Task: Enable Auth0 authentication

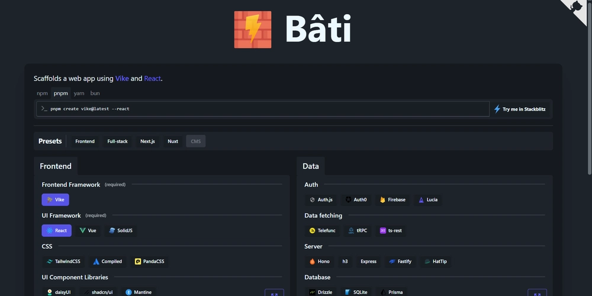Action: point(356,200)
